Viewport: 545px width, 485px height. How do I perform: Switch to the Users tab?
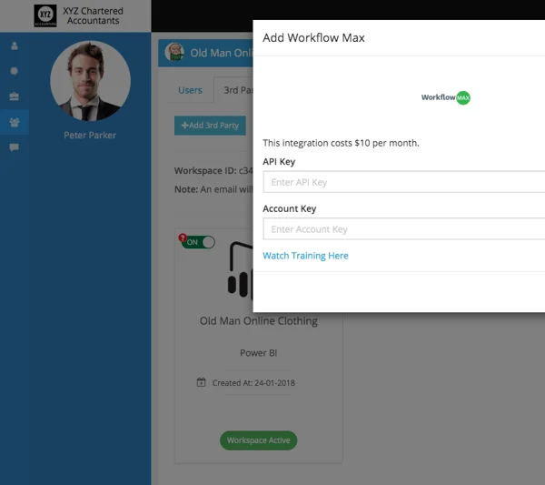click(x=190, y=90)
